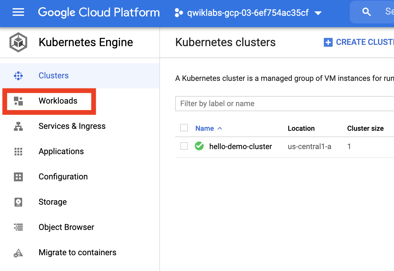Image resolution: width=394 pixels, height=271 pixels.
Task: Open the hello-demo-cluster link
Action: (241, 147)
